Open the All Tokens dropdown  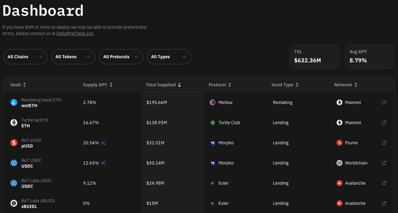pyautogui.click(x=73, y=57)
